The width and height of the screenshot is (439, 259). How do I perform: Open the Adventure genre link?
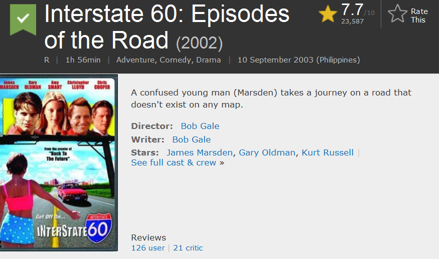click(x=136, y=60)
